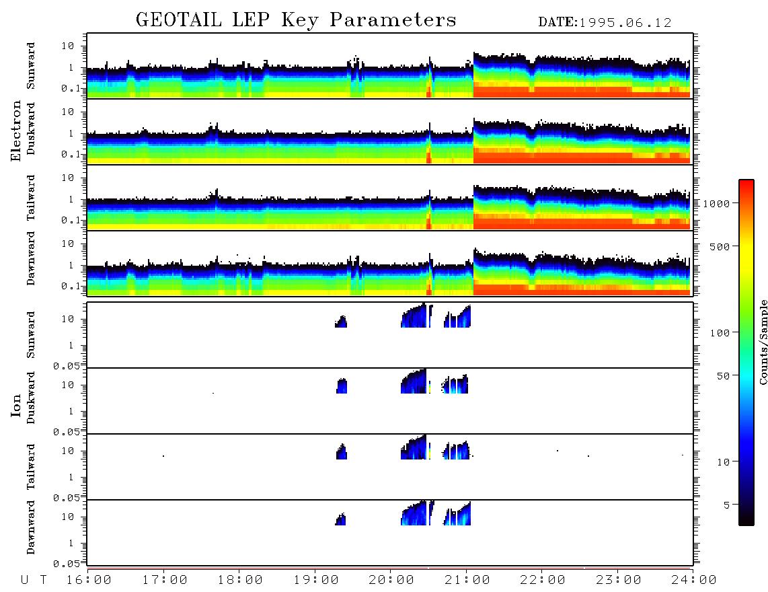Image resolution: width=768 pixels, height=592 pixels.
Task: Select the Ion "Sunward" axis label
Action: pos(31,335)
